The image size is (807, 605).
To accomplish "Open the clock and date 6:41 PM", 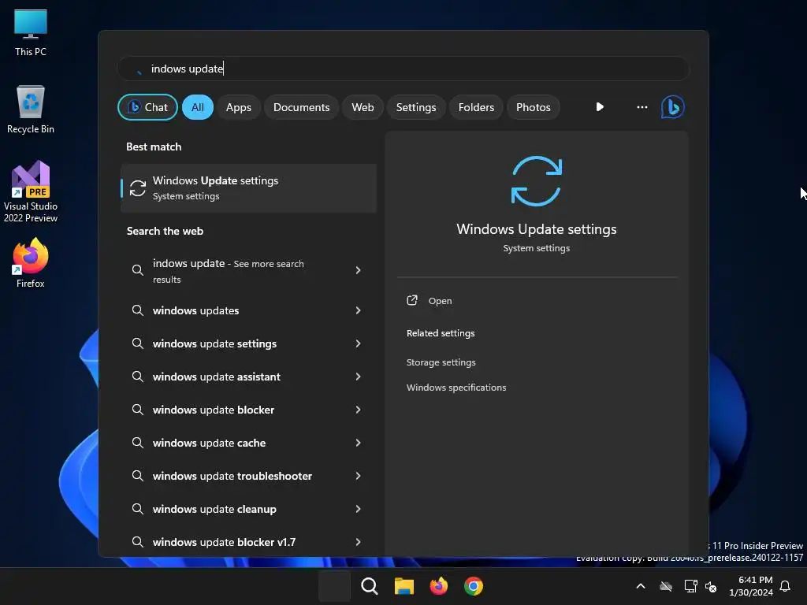I will pyautogui.click(x=750, y=586).
